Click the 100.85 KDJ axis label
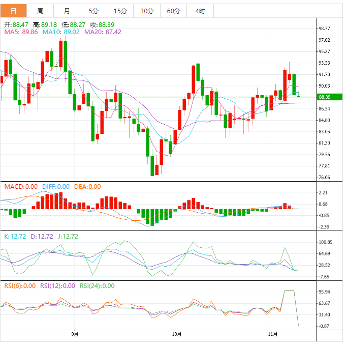347x346 pixels. [x=325, y=242]
